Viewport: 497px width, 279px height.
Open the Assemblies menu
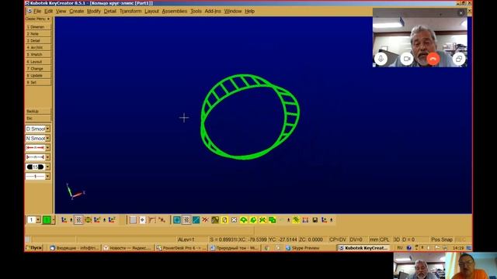pyautogui.click(x=174, y=11)
